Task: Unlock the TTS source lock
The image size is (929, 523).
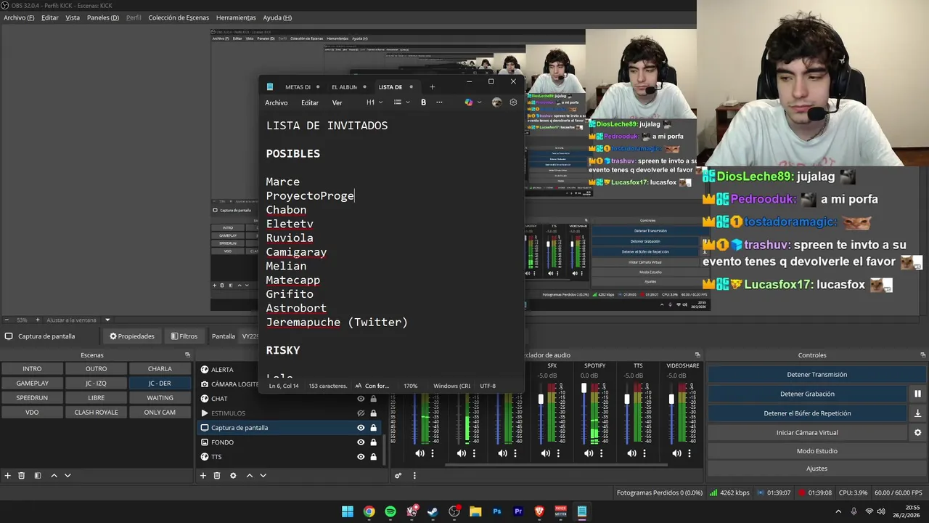Action: 374,457
